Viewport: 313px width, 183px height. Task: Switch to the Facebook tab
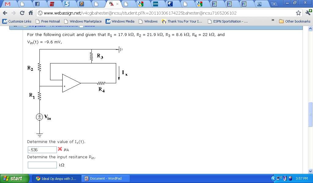tap(37, 4)
